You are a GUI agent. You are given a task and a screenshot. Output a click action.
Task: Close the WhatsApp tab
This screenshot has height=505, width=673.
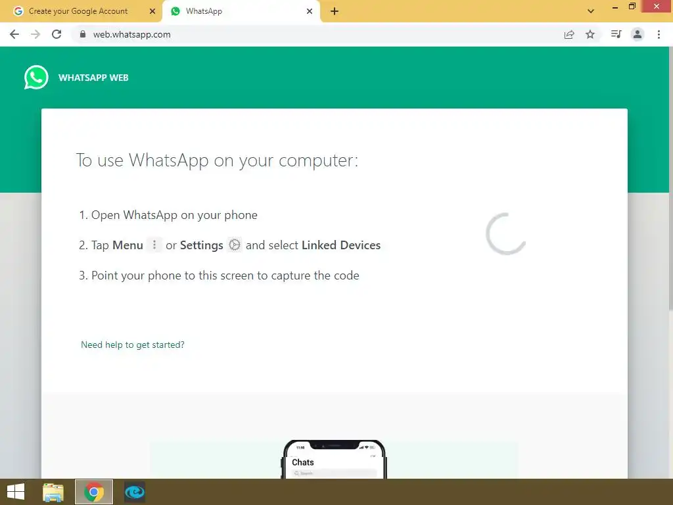pos(310,11)
